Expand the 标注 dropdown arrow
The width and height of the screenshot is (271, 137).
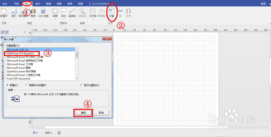pos(63,19)
